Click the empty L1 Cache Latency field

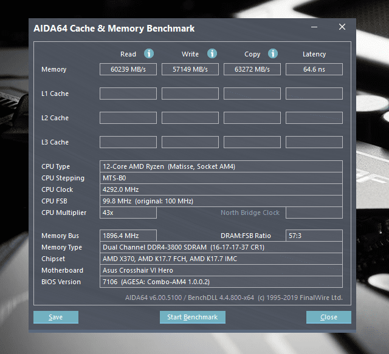pos(314,94)
